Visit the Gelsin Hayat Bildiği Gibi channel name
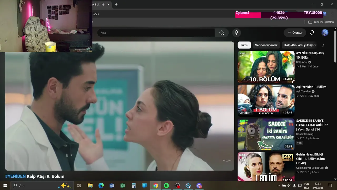This screenshot has width=337, height=190. coord(310,168)
